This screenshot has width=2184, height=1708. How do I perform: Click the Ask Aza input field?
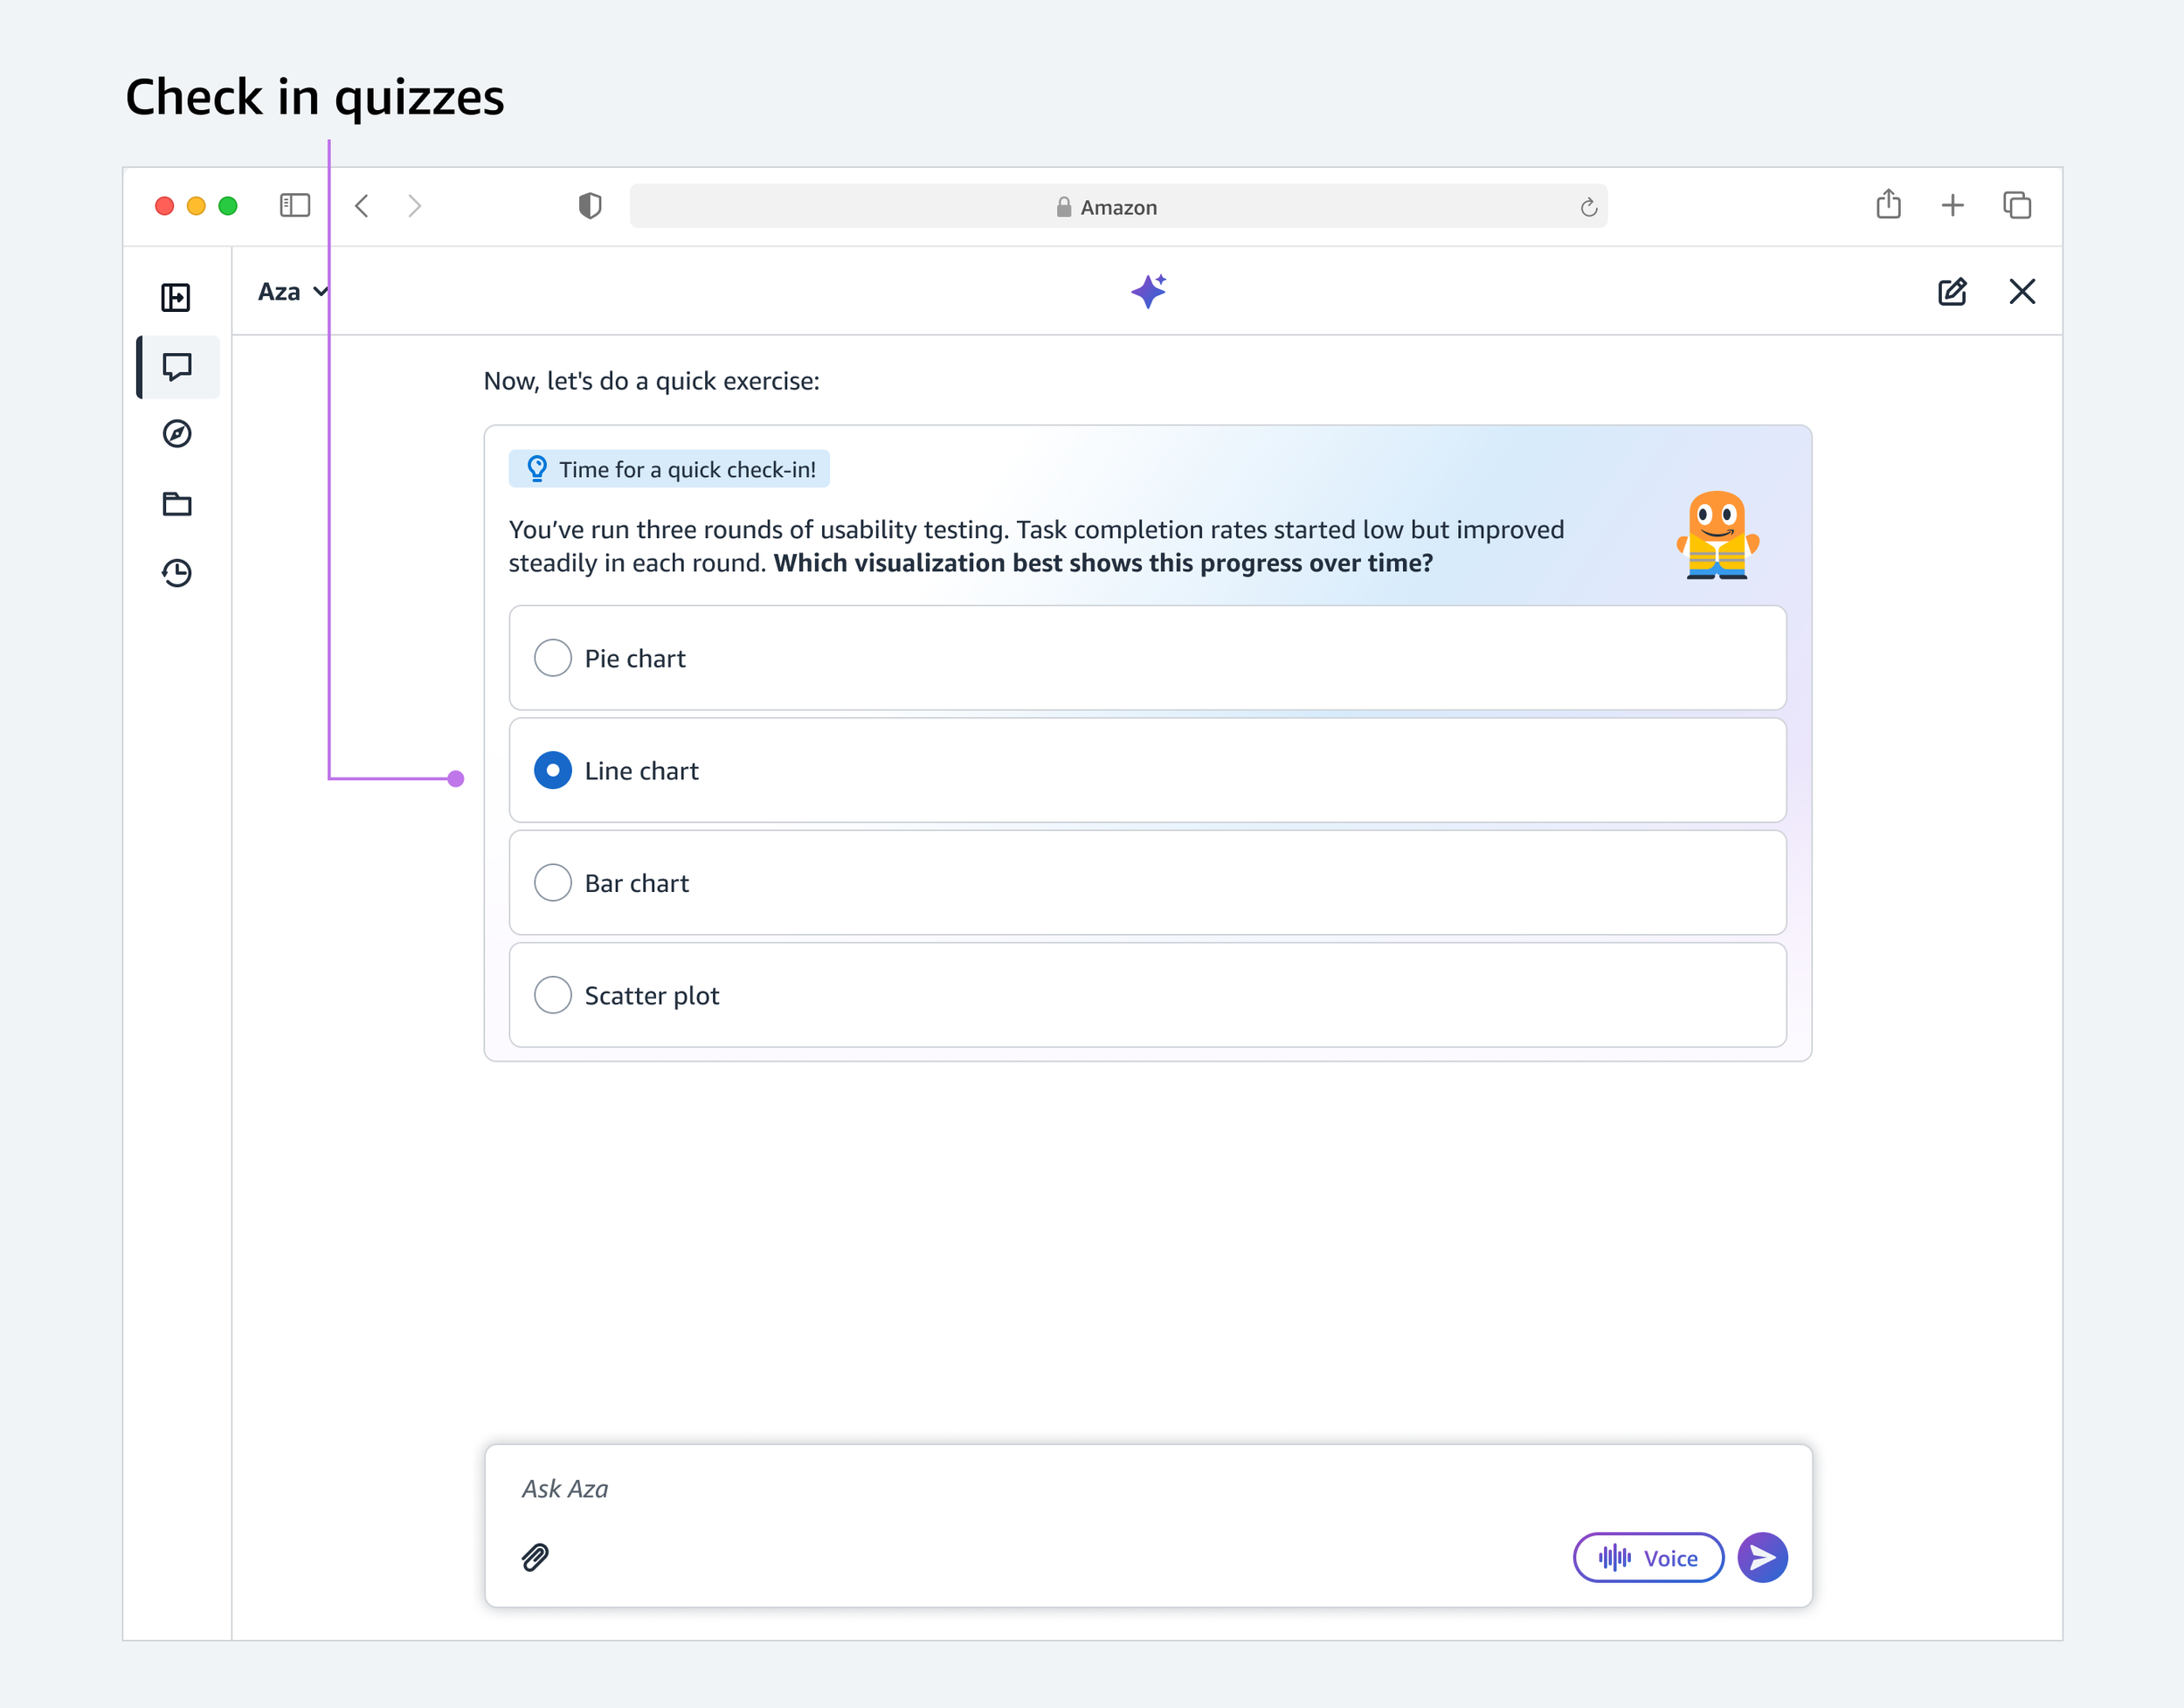pyautogui.click(x=1000, y=1489)
